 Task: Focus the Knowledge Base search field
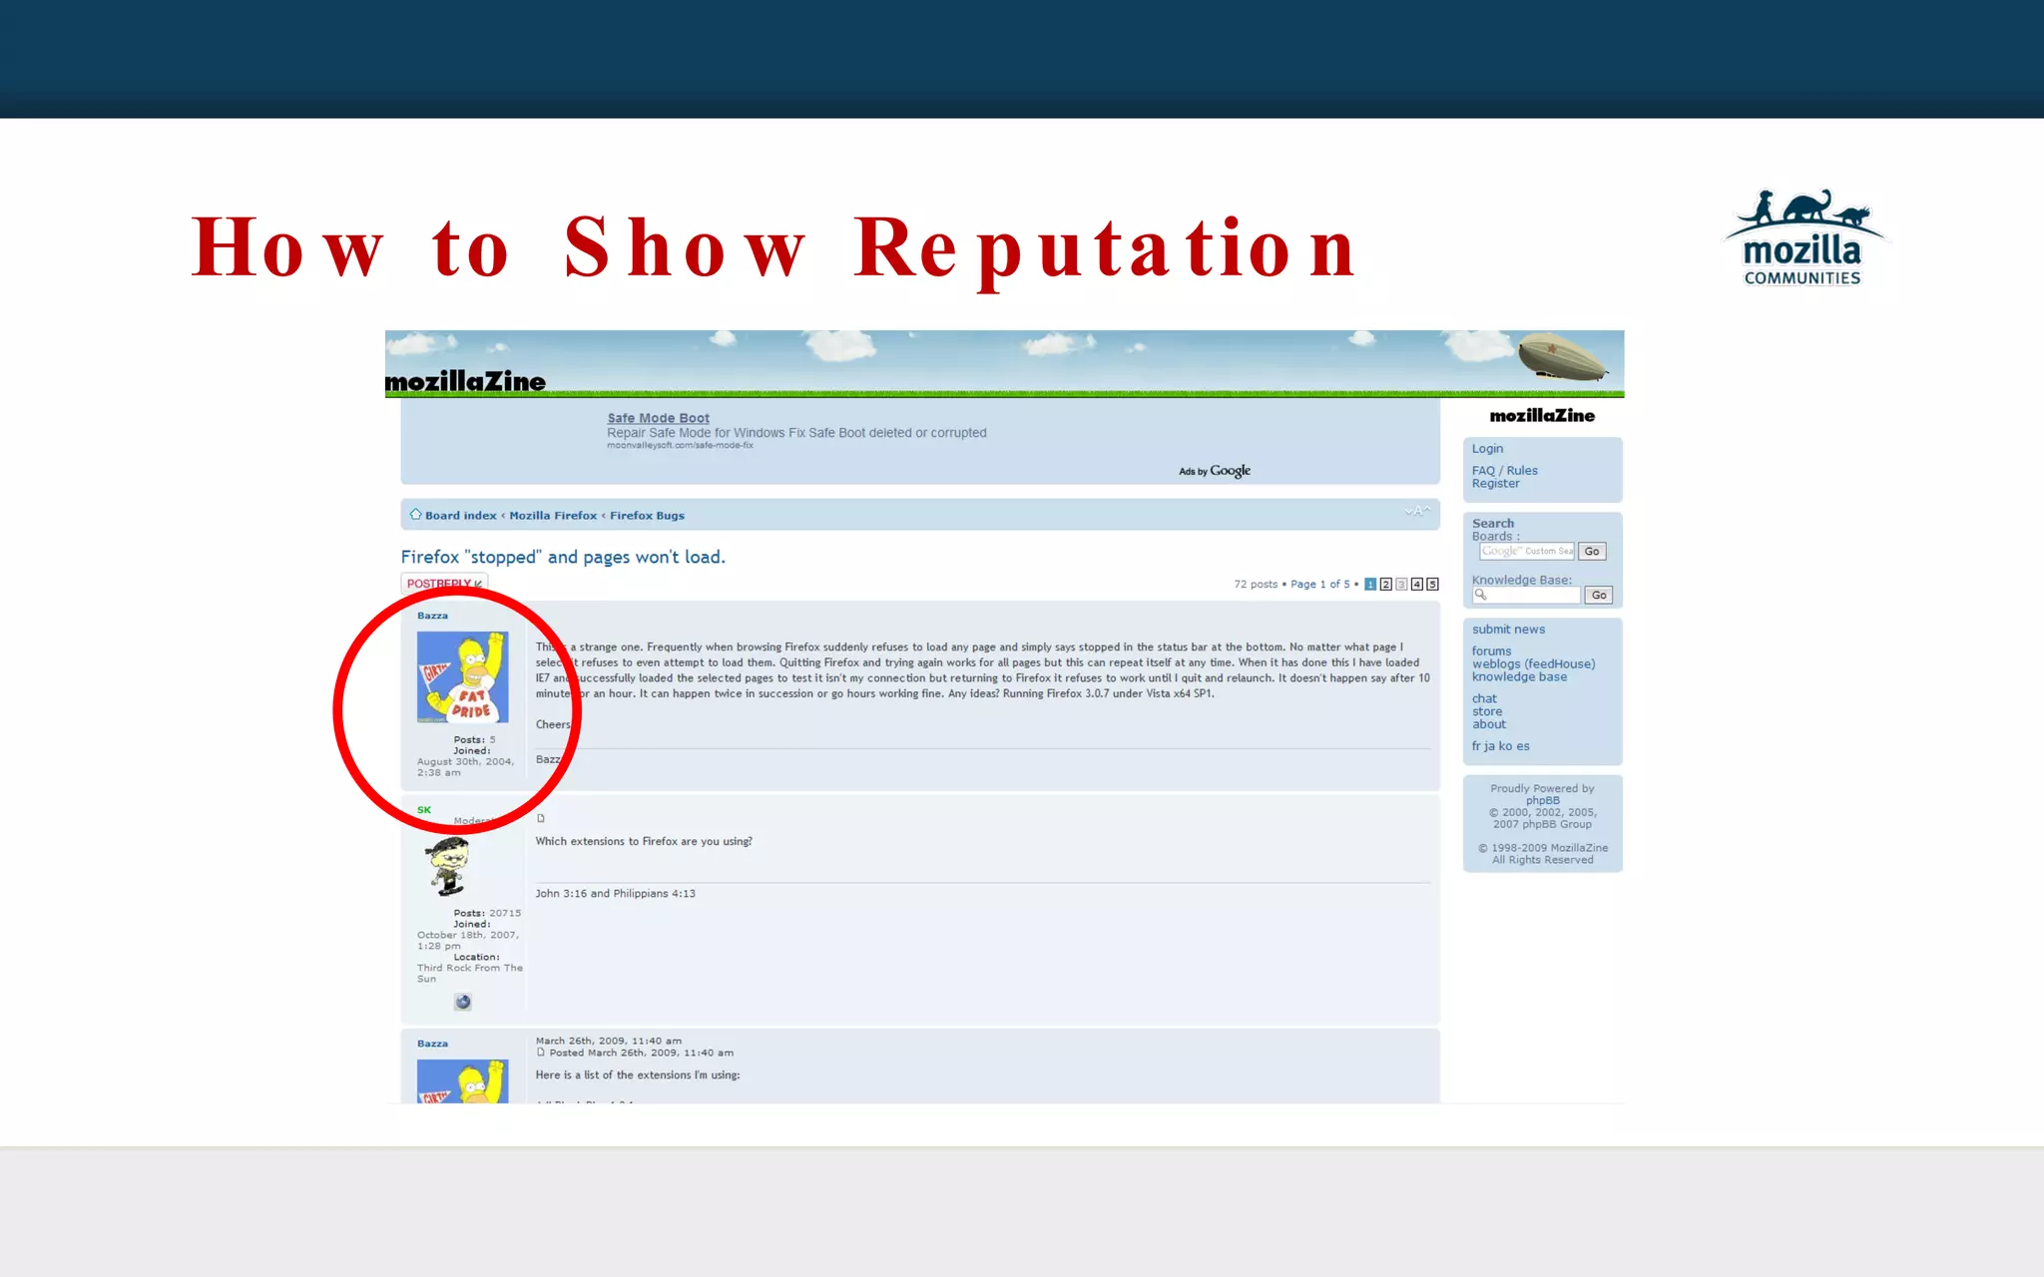pyautogui.click(x=1527, y=595)
